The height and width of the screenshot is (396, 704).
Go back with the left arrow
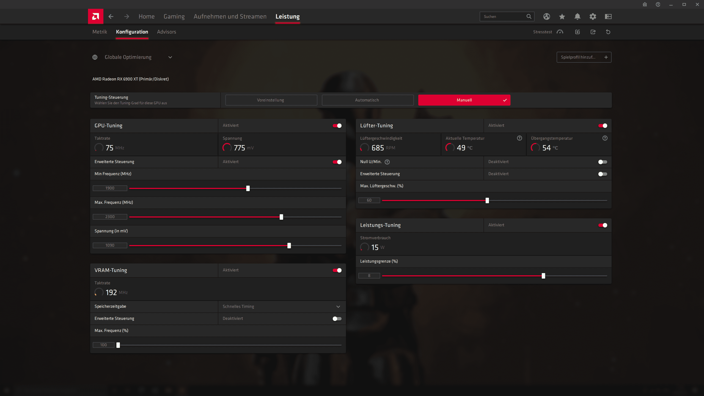(x=111, y=16)
